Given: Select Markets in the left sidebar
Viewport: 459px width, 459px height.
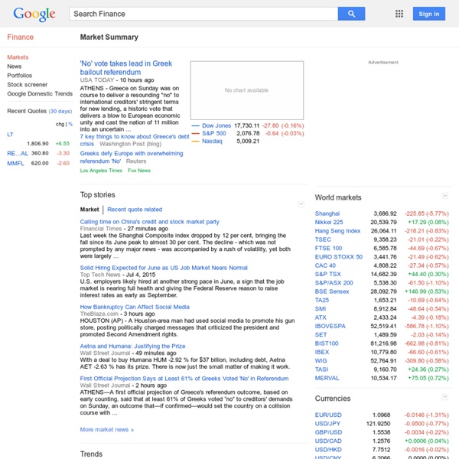Looking at the screenshot, I should [x=18, y=57].
